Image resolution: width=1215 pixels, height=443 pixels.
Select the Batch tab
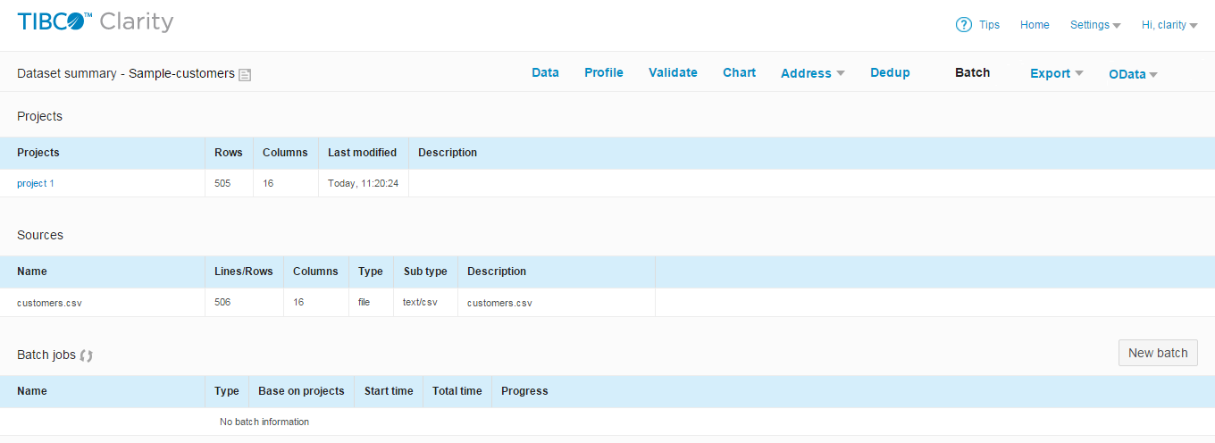coord(972,72)
